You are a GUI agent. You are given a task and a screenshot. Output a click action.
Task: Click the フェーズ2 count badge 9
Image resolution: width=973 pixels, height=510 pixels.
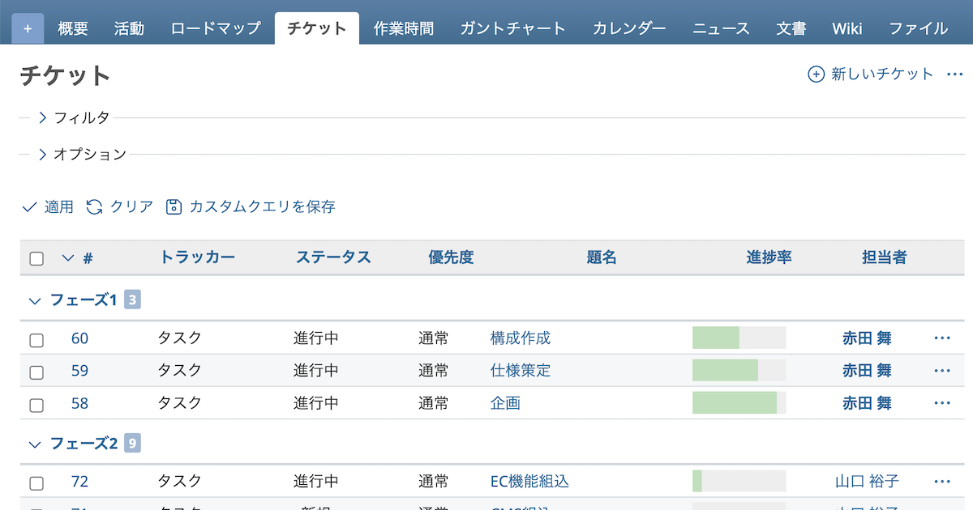pyautogui.click(x=132, y=444)
